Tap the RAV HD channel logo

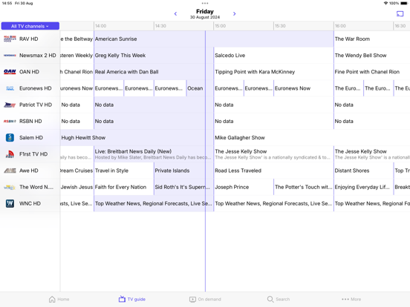tap(10, 39)
